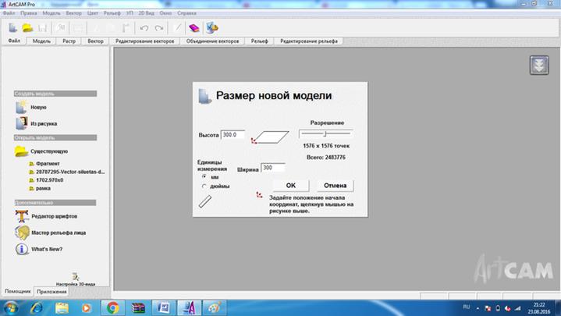This screenshot has width=561, height=316.
Task: Confirm the dialog with OK
Action: point(291,186)
